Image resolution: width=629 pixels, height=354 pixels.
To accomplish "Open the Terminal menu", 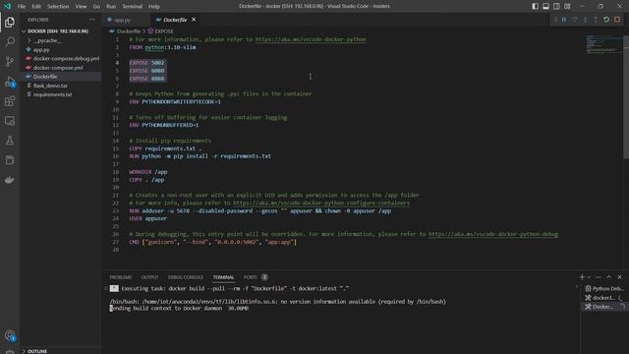I will 132,6.
